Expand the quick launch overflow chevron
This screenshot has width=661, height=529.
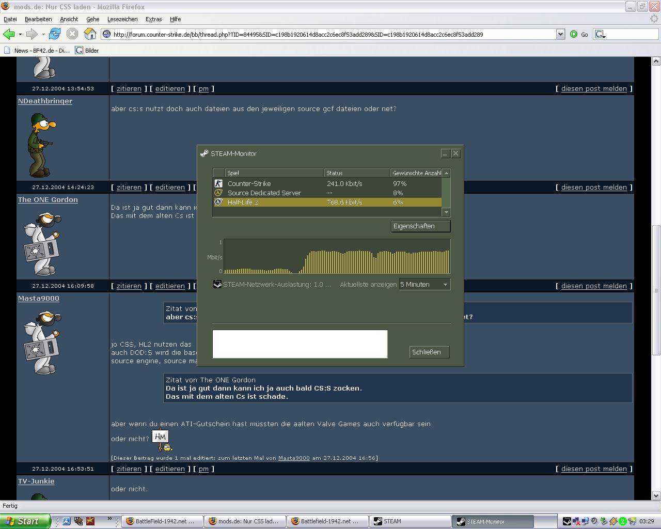point(109,519)
